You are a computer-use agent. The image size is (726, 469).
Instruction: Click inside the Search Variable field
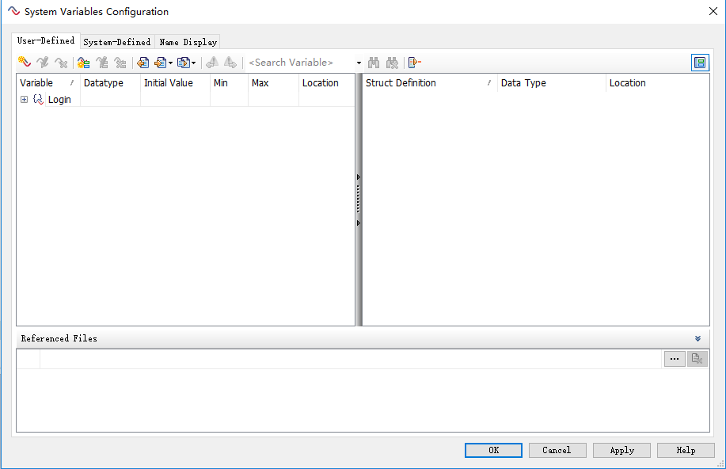pos(299,63)
